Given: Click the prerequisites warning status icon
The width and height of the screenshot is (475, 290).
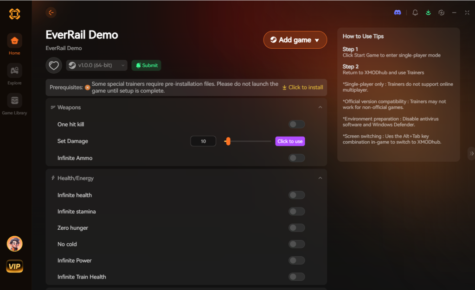Looking at the screenshot, I should point(87,88).
